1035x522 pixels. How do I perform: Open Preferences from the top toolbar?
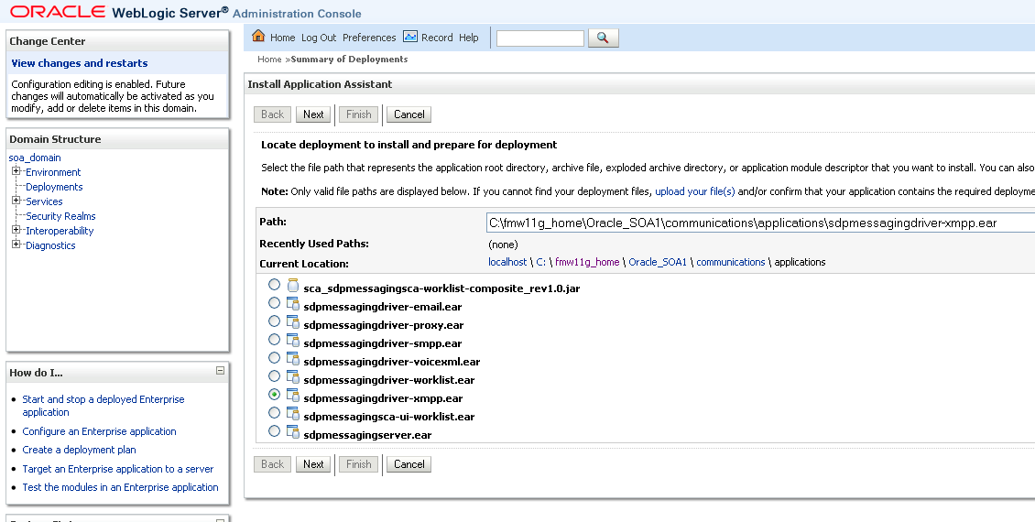[x=369, y=38]
